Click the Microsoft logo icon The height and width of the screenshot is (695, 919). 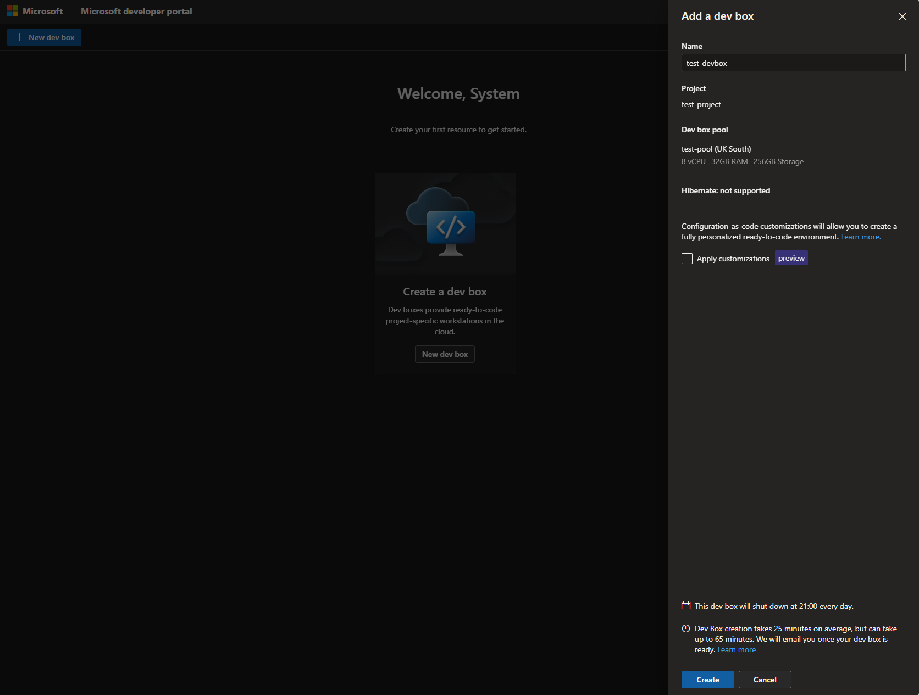point(12,10)
